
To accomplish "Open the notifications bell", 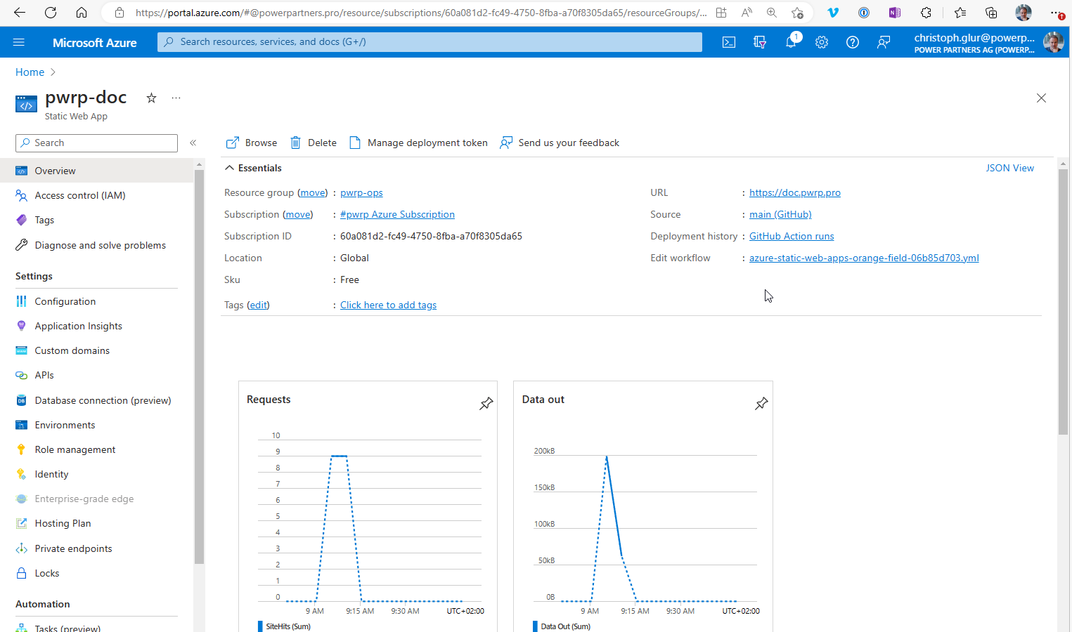I will [792, 41].
